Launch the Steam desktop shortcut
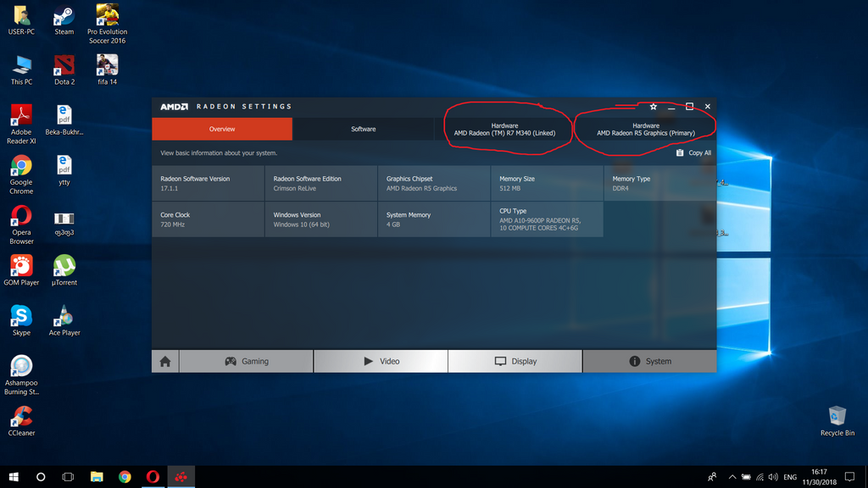This screenshot has height=488, width=868. click(x=64, y=20)
